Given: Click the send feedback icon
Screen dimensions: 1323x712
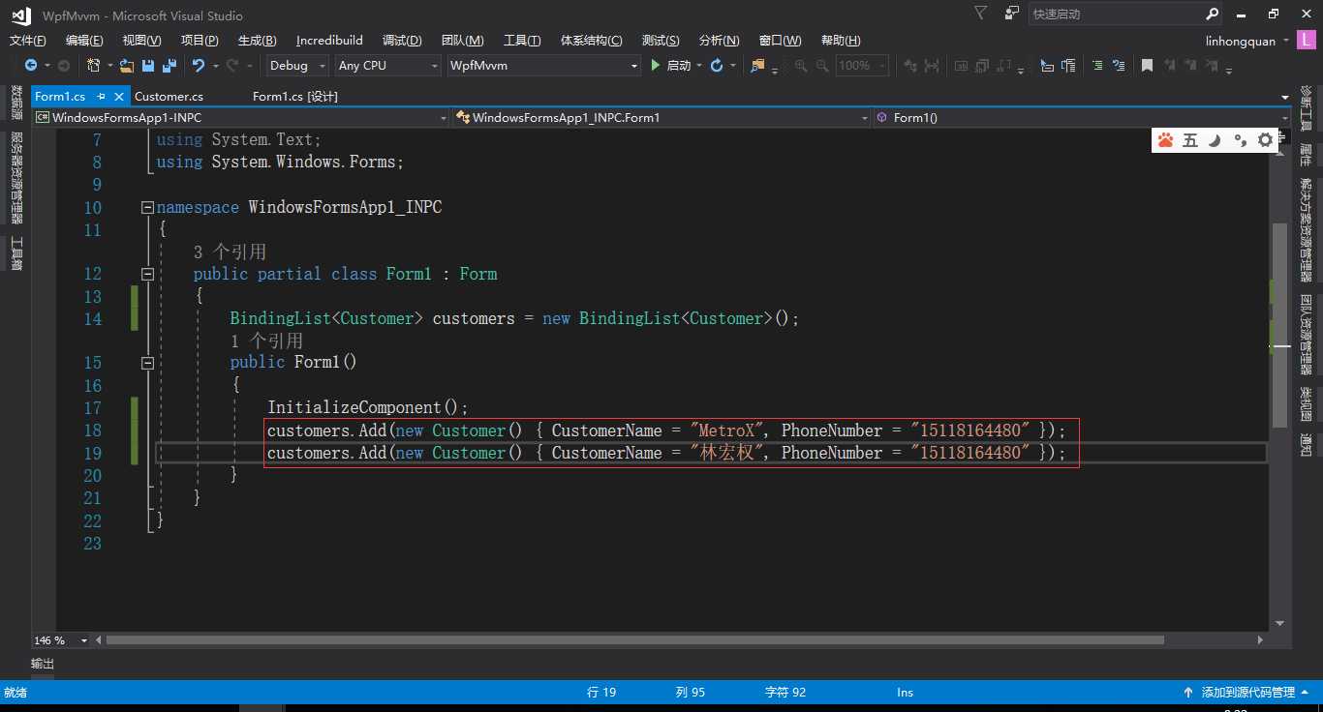Looking at the screenshot, I should pyautogui.click(x=1012, y=14).
